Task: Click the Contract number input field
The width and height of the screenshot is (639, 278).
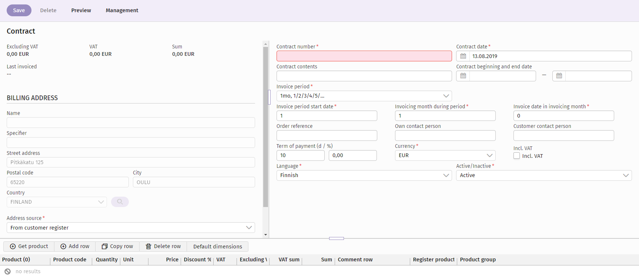Action: click(364, 56)
